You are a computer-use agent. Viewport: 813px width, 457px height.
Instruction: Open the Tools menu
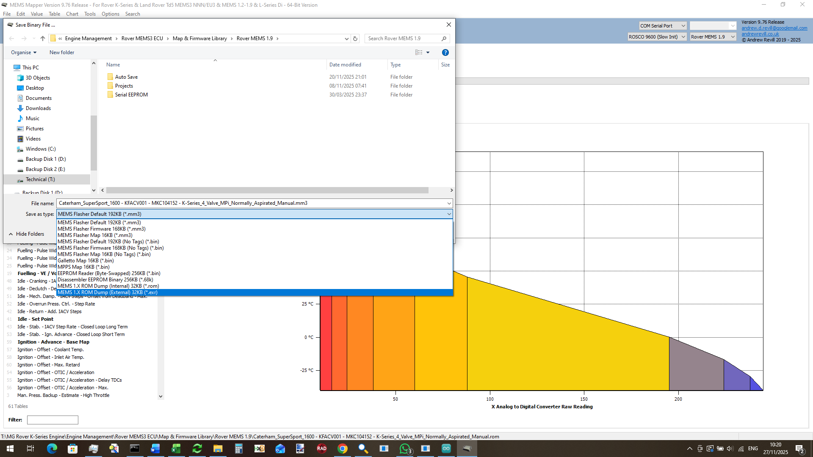[90, 14]
